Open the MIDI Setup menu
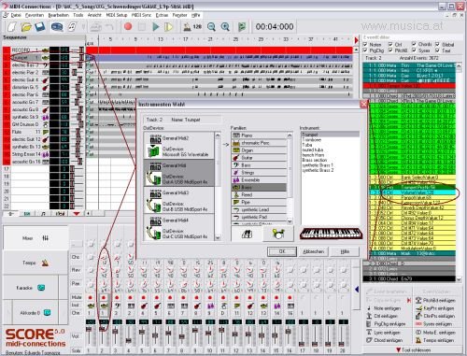This screenshot has width=467, height=356. [x=117, y=15]
